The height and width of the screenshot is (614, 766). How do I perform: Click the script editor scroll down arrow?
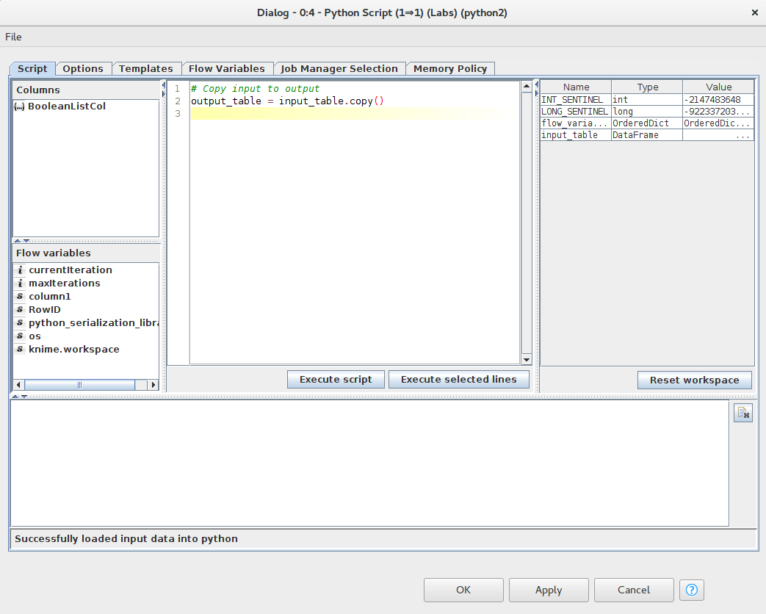point(526,359)
